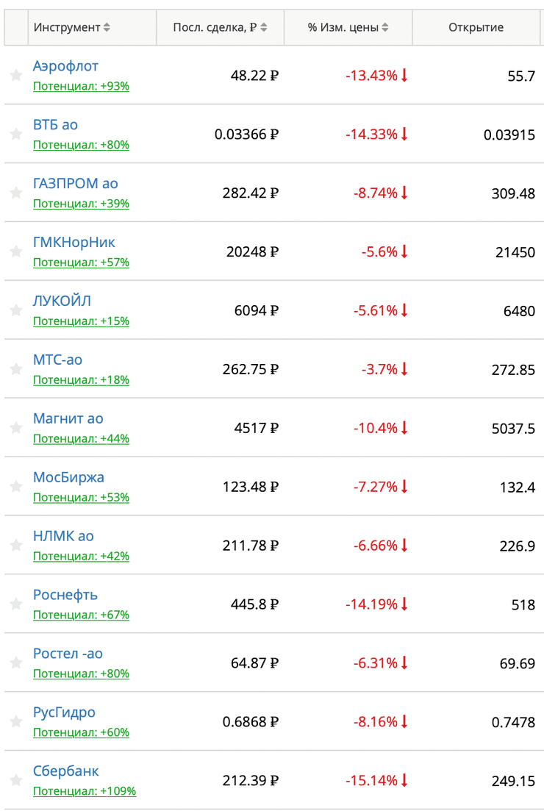Toggle star next to МосБиржа
The height and width of the screenshot is (811, 544).
pos(16,487)
